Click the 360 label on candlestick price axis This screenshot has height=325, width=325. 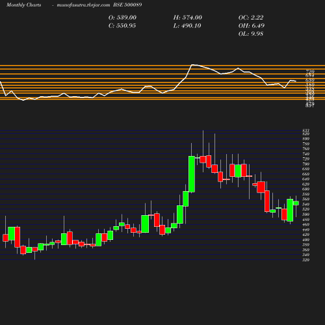pyautogui.click(x=305, y=250)
